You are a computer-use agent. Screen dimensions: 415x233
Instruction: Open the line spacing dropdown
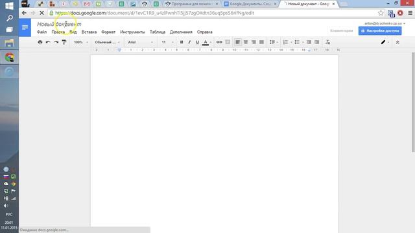coord(274,42)
